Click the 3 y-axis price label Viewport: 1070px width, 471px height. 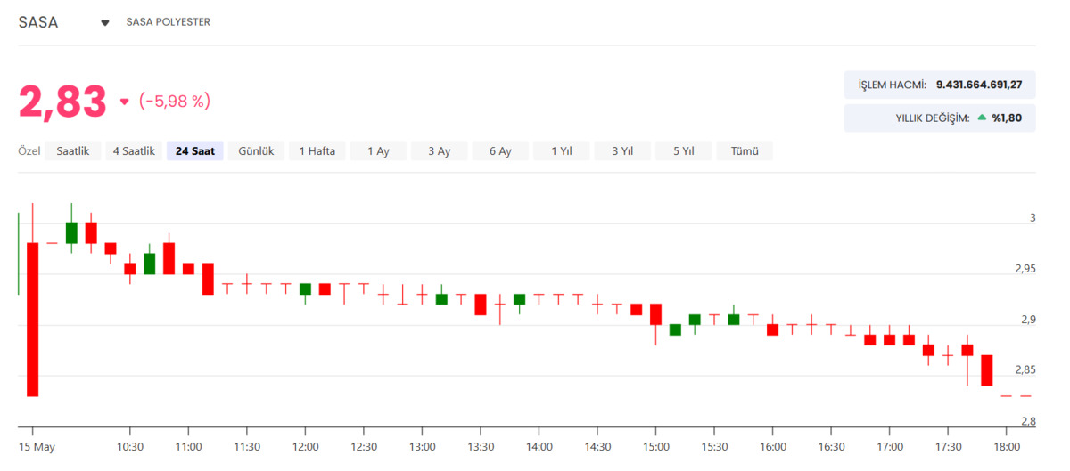click(x=1033, y=217)
